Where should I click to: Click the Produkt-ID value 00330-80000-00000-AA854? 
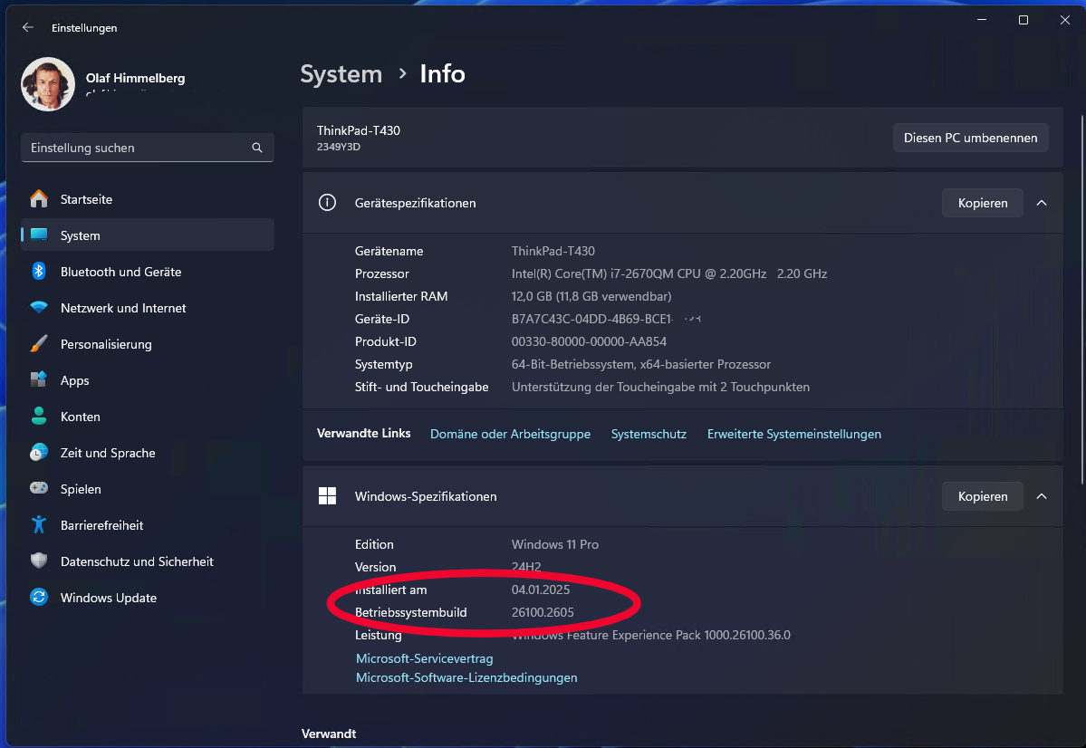590,341
